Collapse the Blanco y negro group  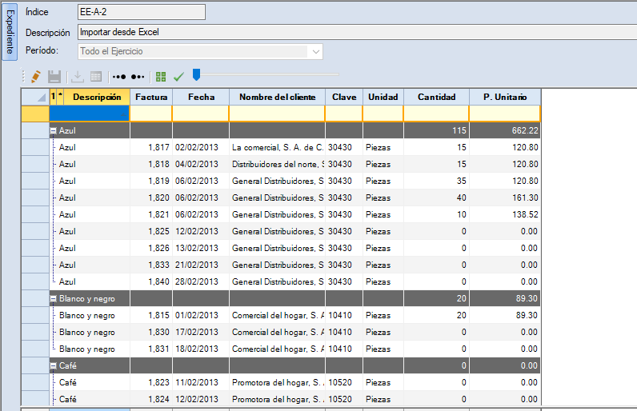click(x=54, y=298)
